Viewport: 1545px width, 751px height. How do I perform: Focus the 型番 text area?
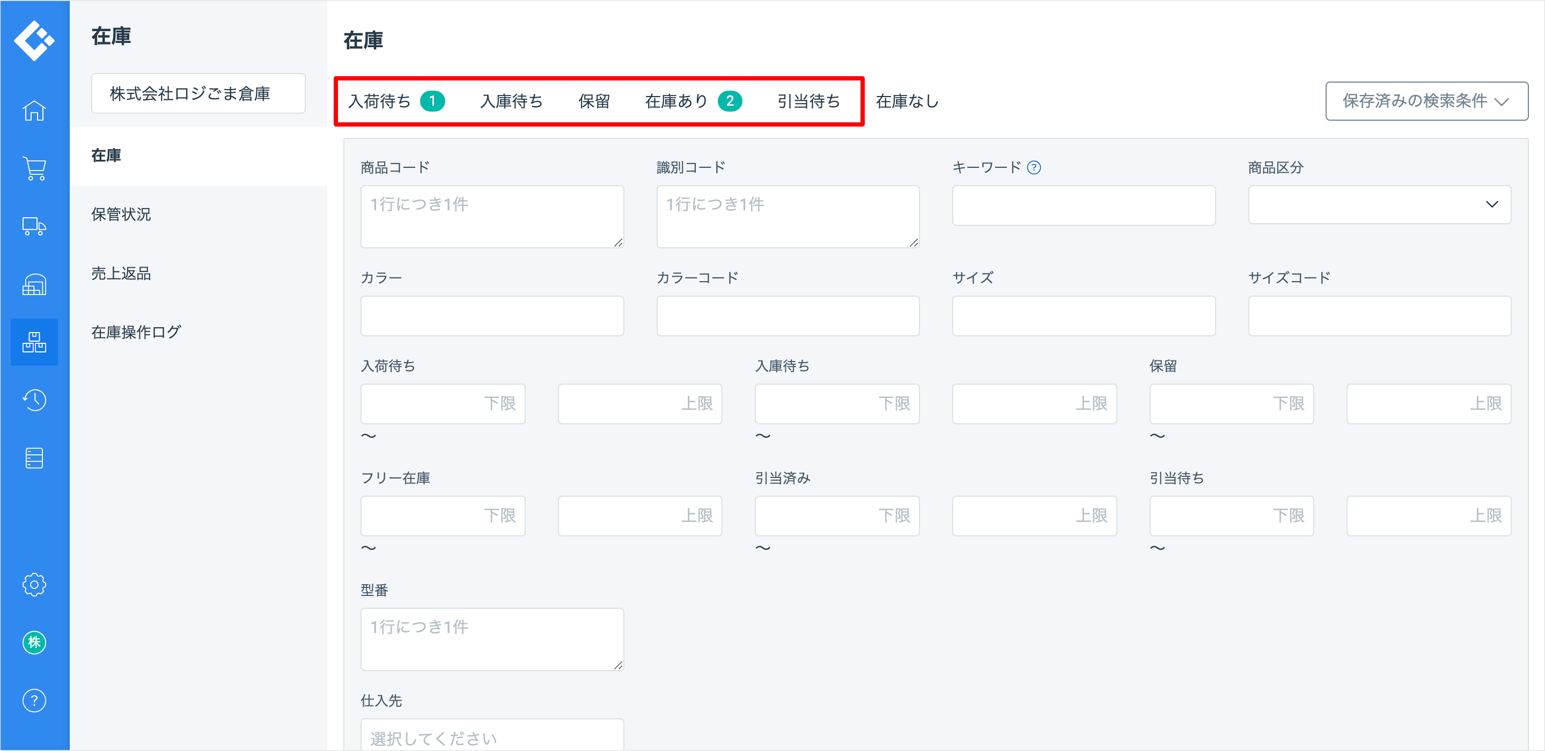tap(492, 639)
